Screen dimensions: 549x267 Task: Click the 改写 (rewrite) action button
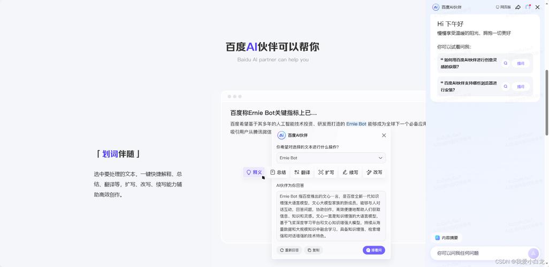tap(374, 172)
